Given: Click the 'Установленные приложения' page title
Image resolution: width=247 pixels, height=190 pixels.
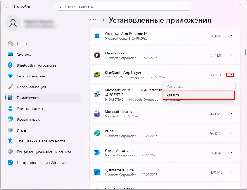Looking at the screenshot, I should coord(160,20).
